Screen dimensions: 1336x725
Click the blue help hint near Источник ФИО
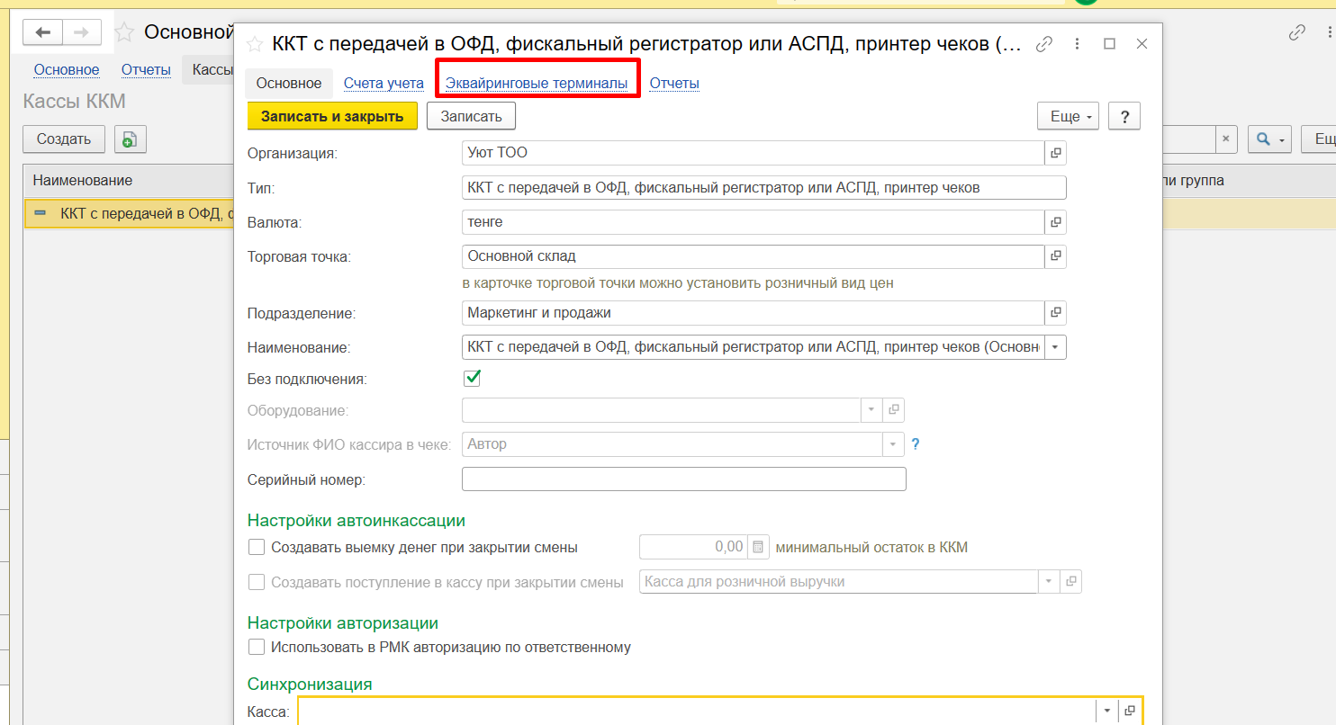916,444
